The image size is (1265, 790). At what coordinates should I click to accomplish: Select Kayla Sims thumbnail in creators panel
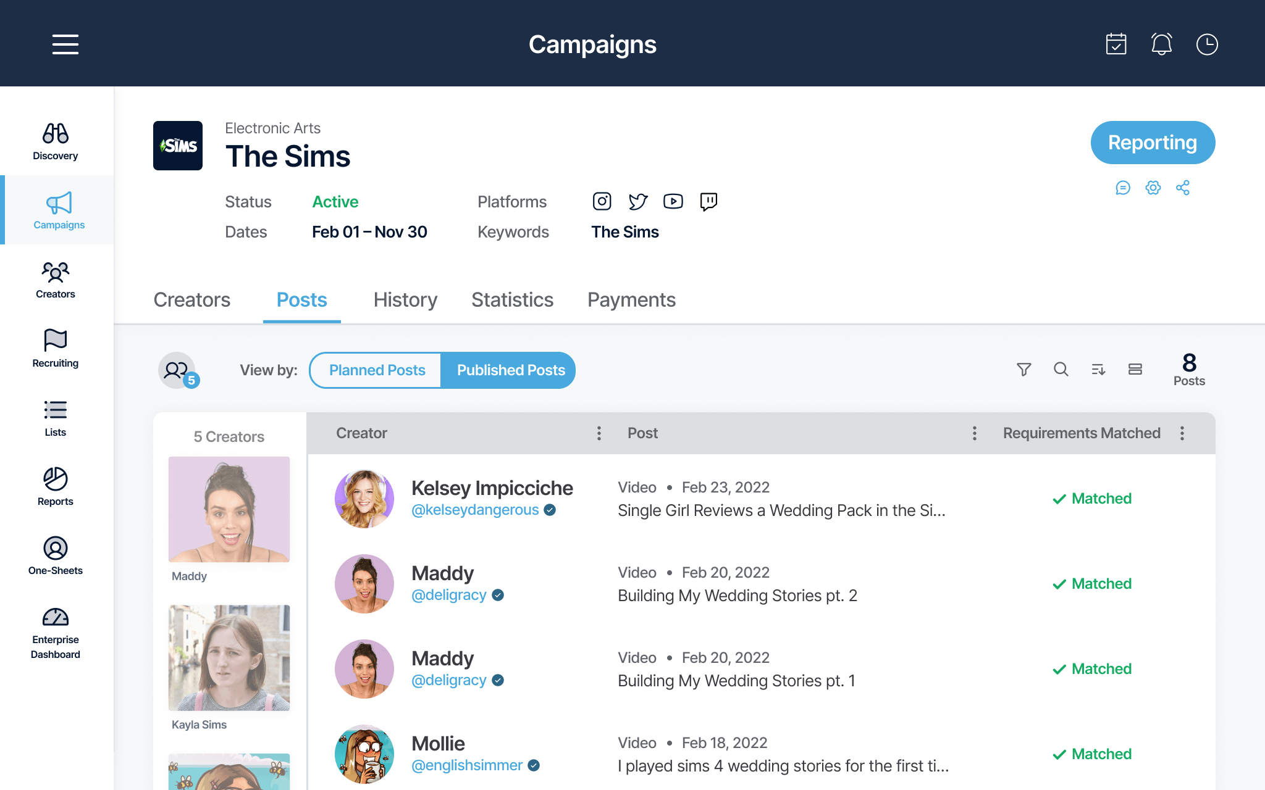[229, 657]
